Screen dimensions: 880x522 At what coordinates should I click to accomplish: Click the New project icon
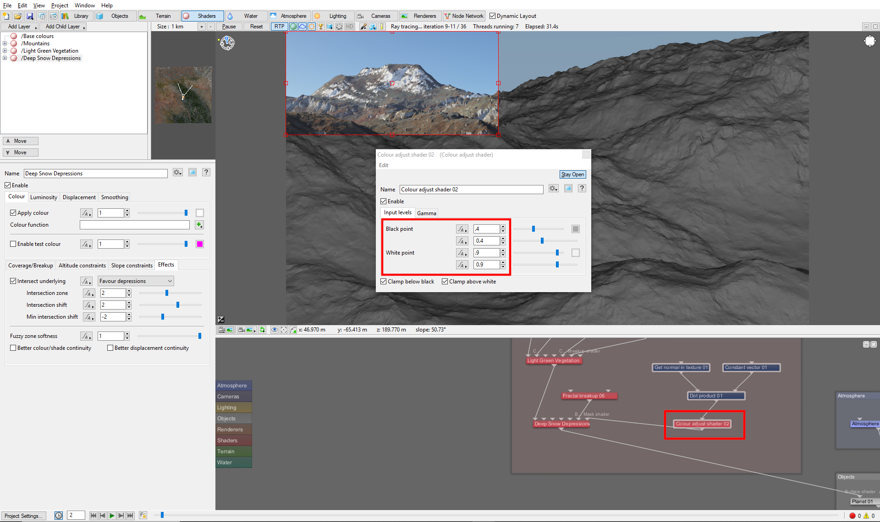point(6,16)
